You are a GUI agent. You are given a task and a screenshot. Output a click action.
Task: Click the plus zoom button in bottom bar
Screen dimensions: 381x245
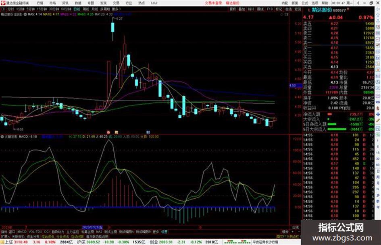(293, 232)
